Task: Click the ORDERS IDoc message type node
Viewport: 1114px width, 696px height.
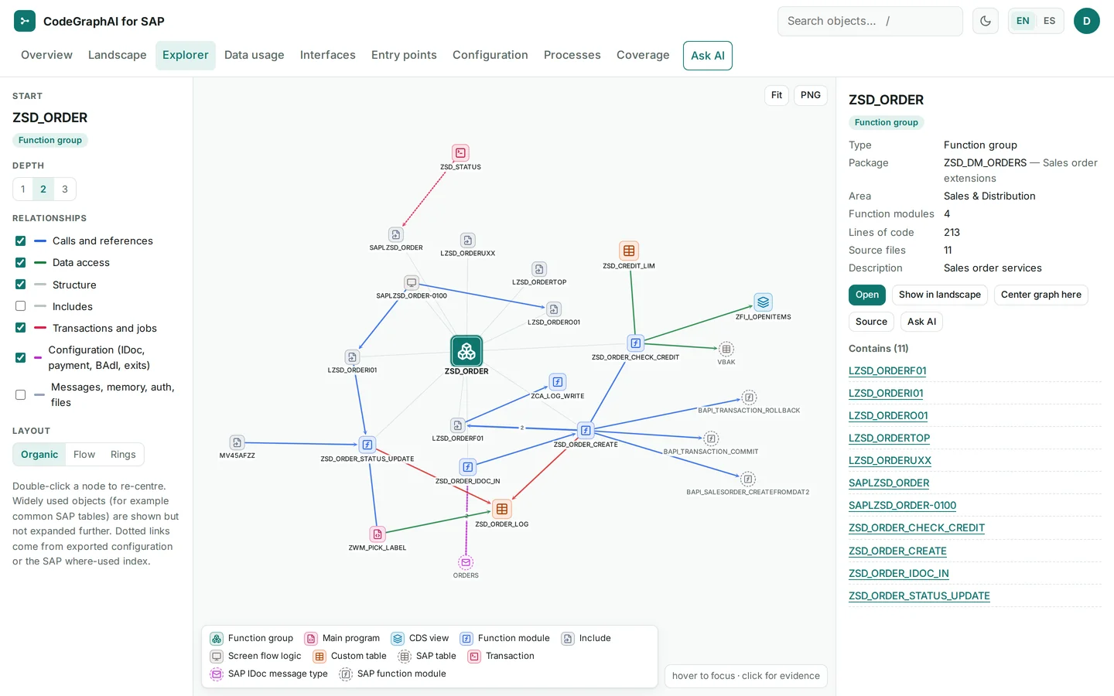Action: click(466, 562)
